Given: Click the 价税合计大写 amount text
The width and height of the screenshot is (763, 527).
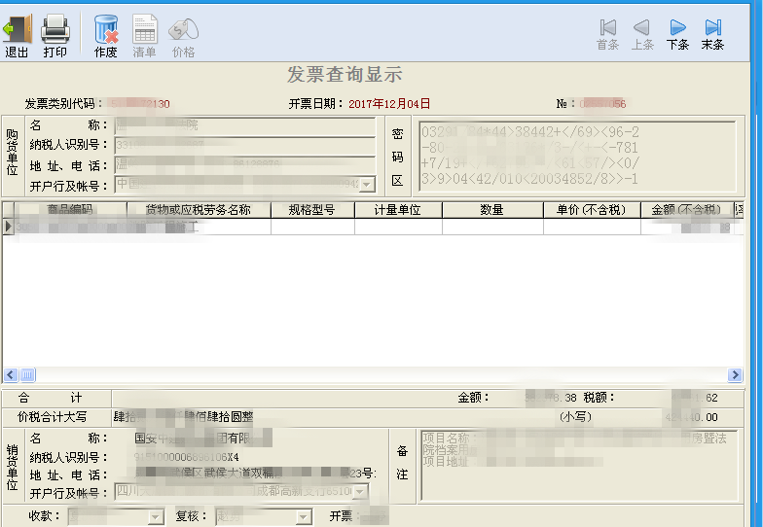Looking at the screenshot, I should (183, 416).
